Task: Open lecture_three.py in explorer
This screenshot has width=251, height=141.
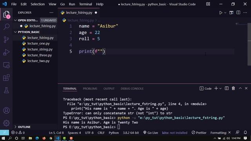Action: pyautogui.click(x=40, y=55)
